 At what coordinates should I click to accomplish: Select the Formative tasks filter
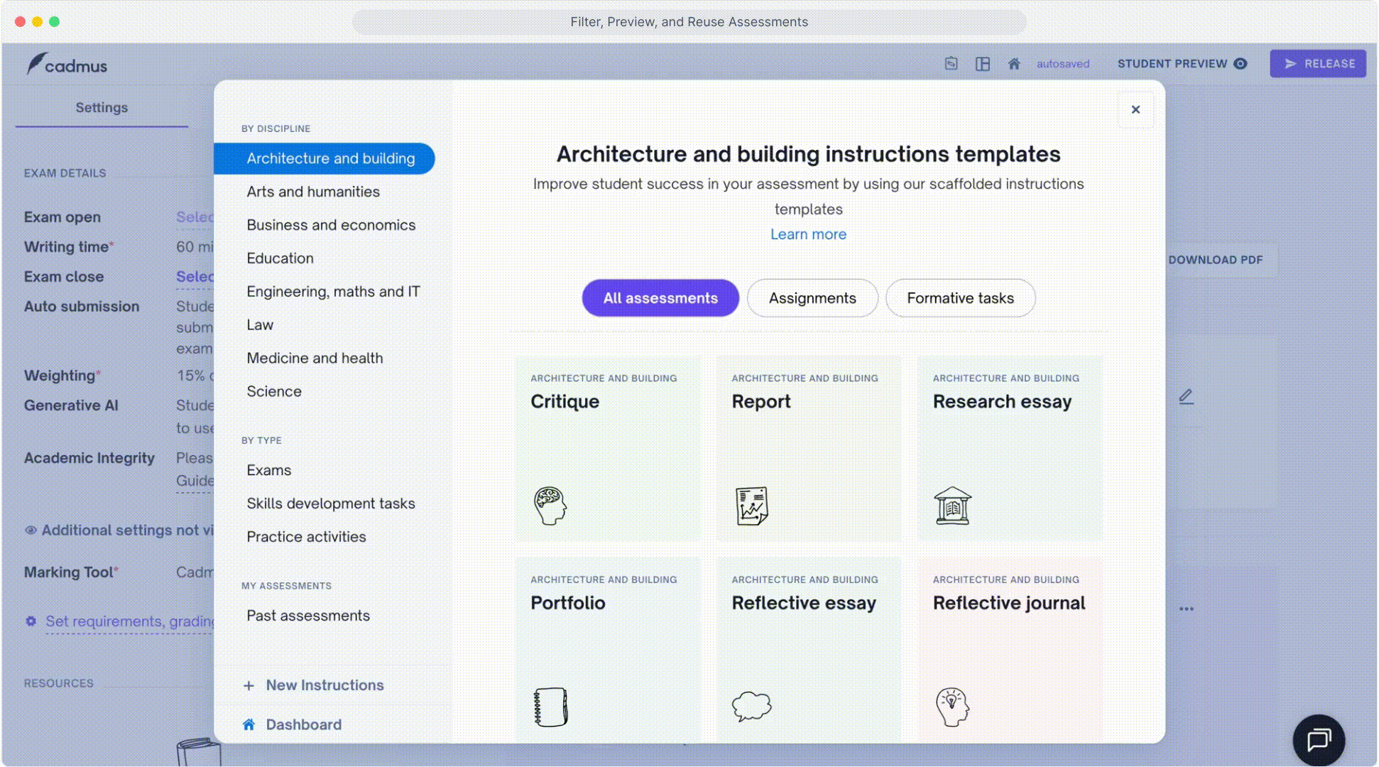[x=961, y=298]
